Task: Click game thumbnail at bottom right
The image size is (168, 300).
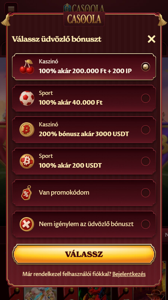Action: click(x=150, y=293)
